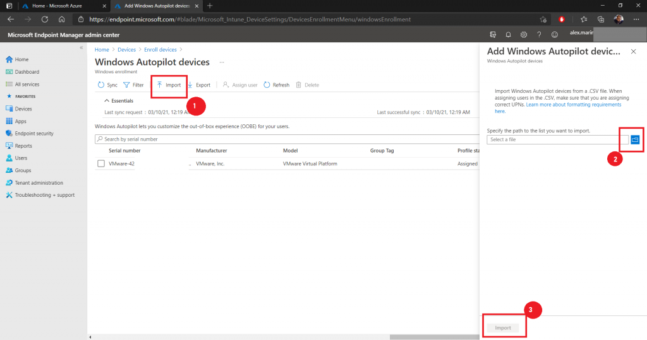Click the browse folder icon button
The height and width of the screenshot is (340, 647).
(x=635, y=139)
